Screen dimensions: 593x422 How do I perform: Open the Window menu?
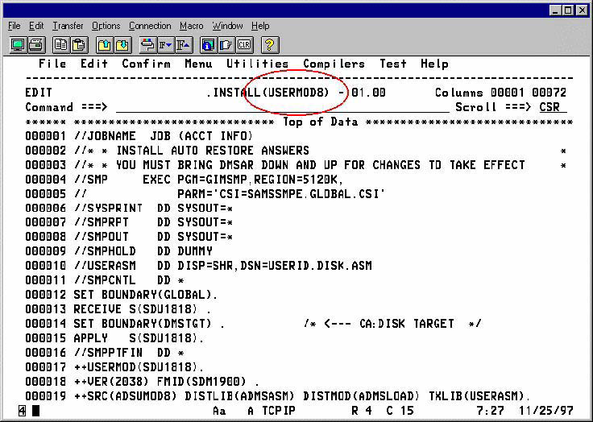(227, 26)
